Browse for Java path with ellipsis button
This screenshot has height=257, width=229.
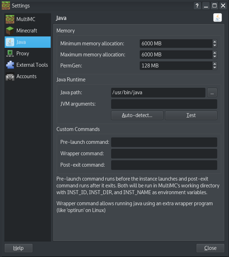[x=212, y=92]
